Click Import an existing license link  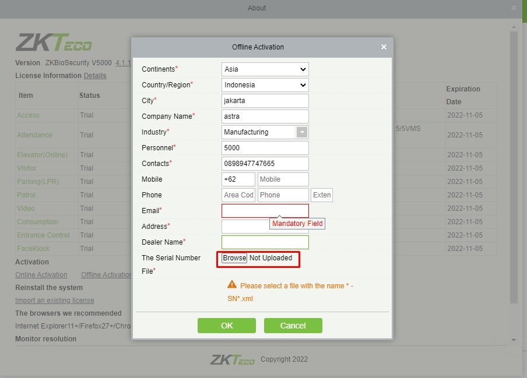point(54,301)
